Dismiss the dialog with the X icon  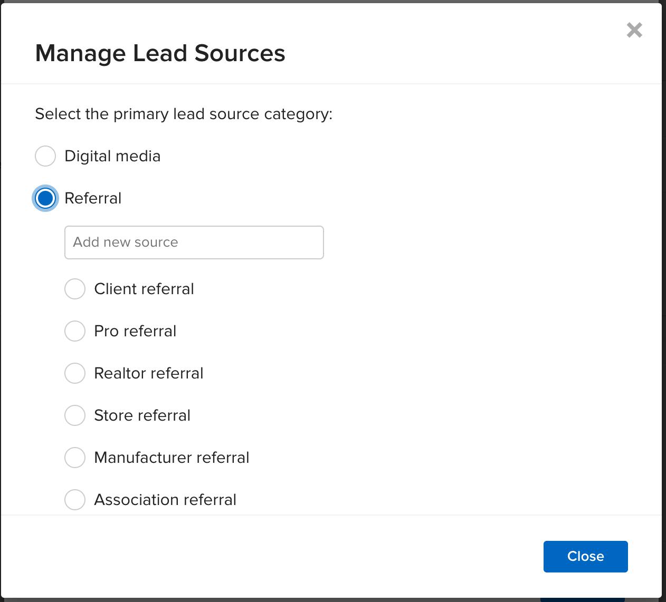coord(634,30)
